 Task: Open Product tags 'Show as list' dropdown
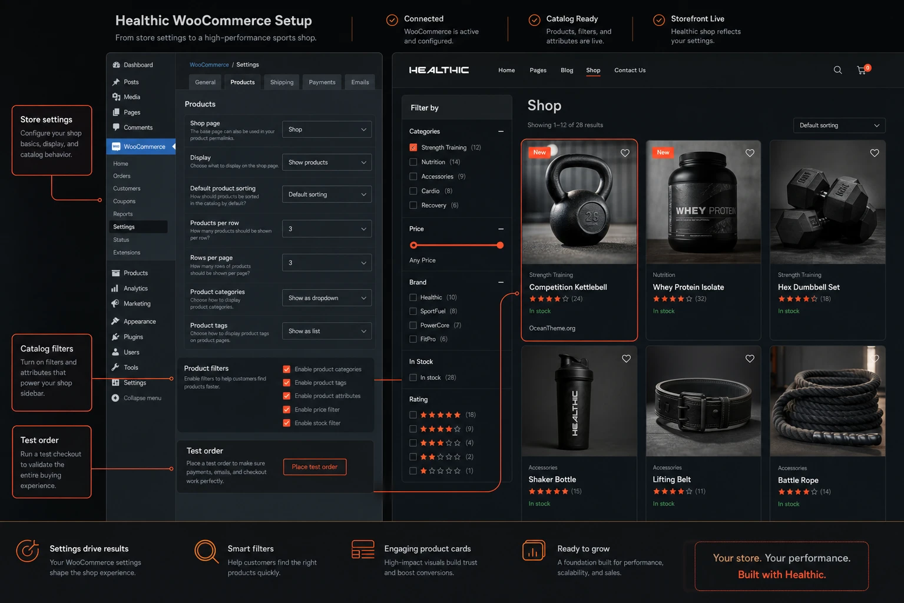point(327,331)
